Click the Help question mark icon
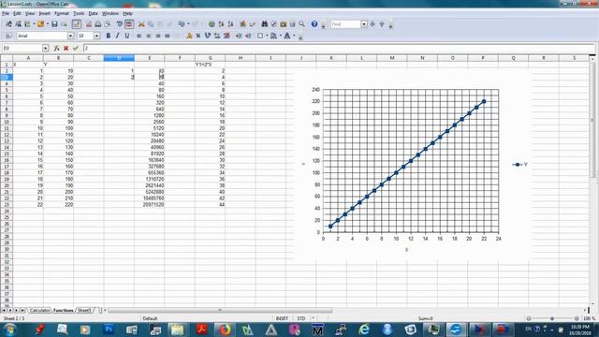The height and width of the screenshot is (337, 599). coord(314,24)
